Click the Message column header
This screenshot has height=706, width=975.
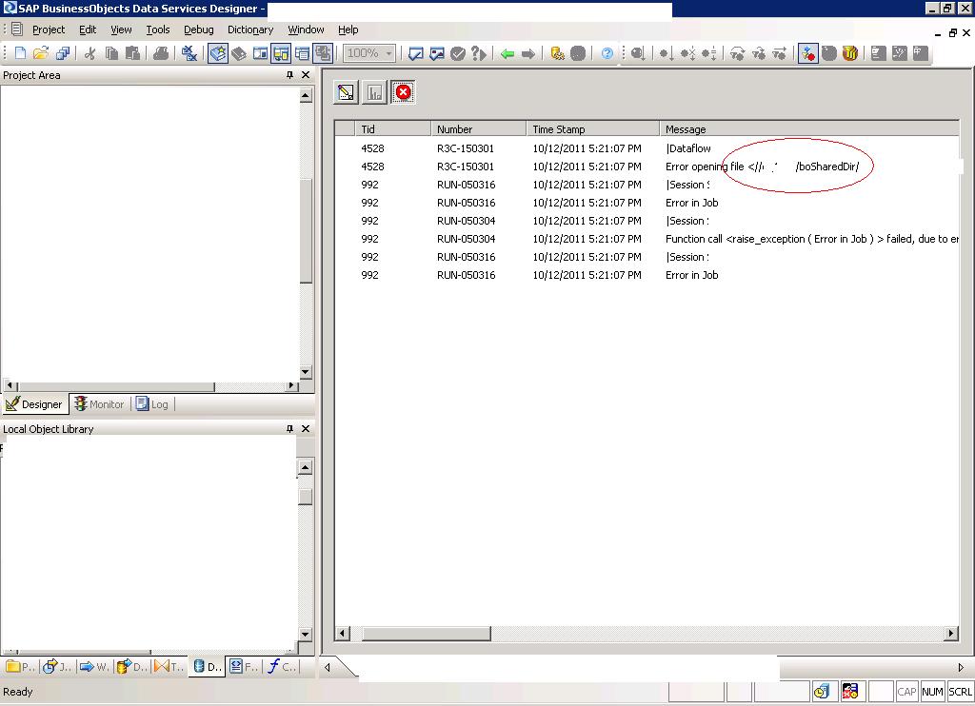pyautogui.click(x=809, y=129)
